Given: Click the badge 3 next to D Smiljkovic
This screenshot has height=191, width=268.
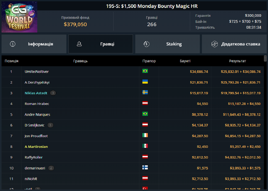Looking at the screenshot, I should pos(50,125).
